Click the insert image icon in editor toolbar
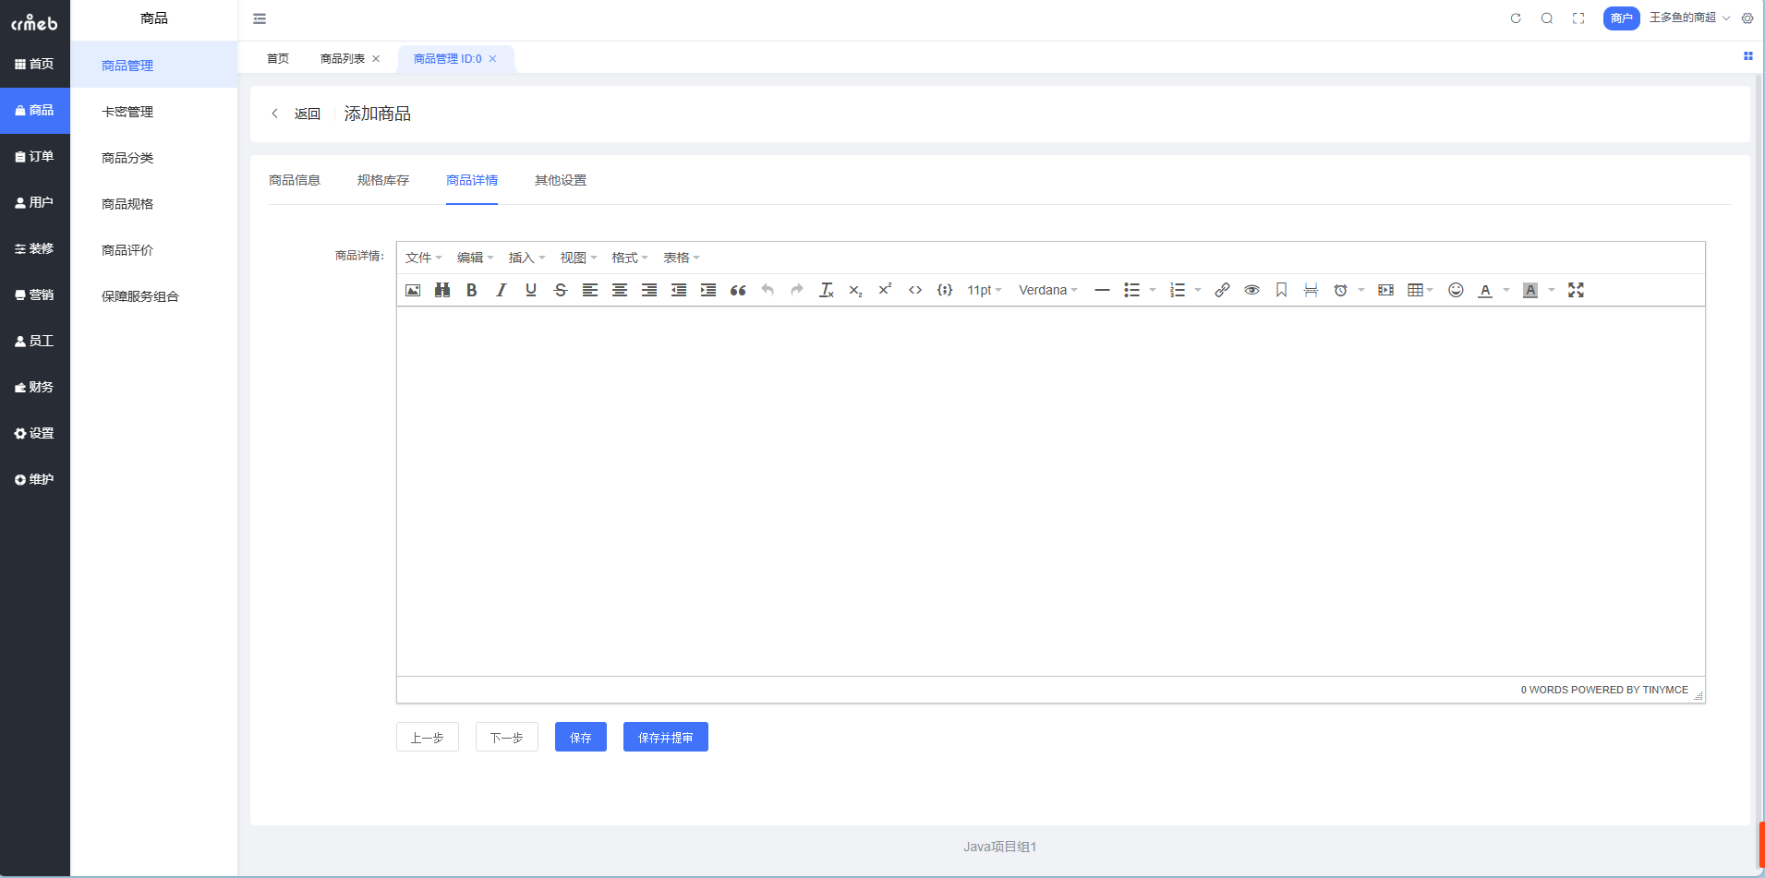 (413, 290)
